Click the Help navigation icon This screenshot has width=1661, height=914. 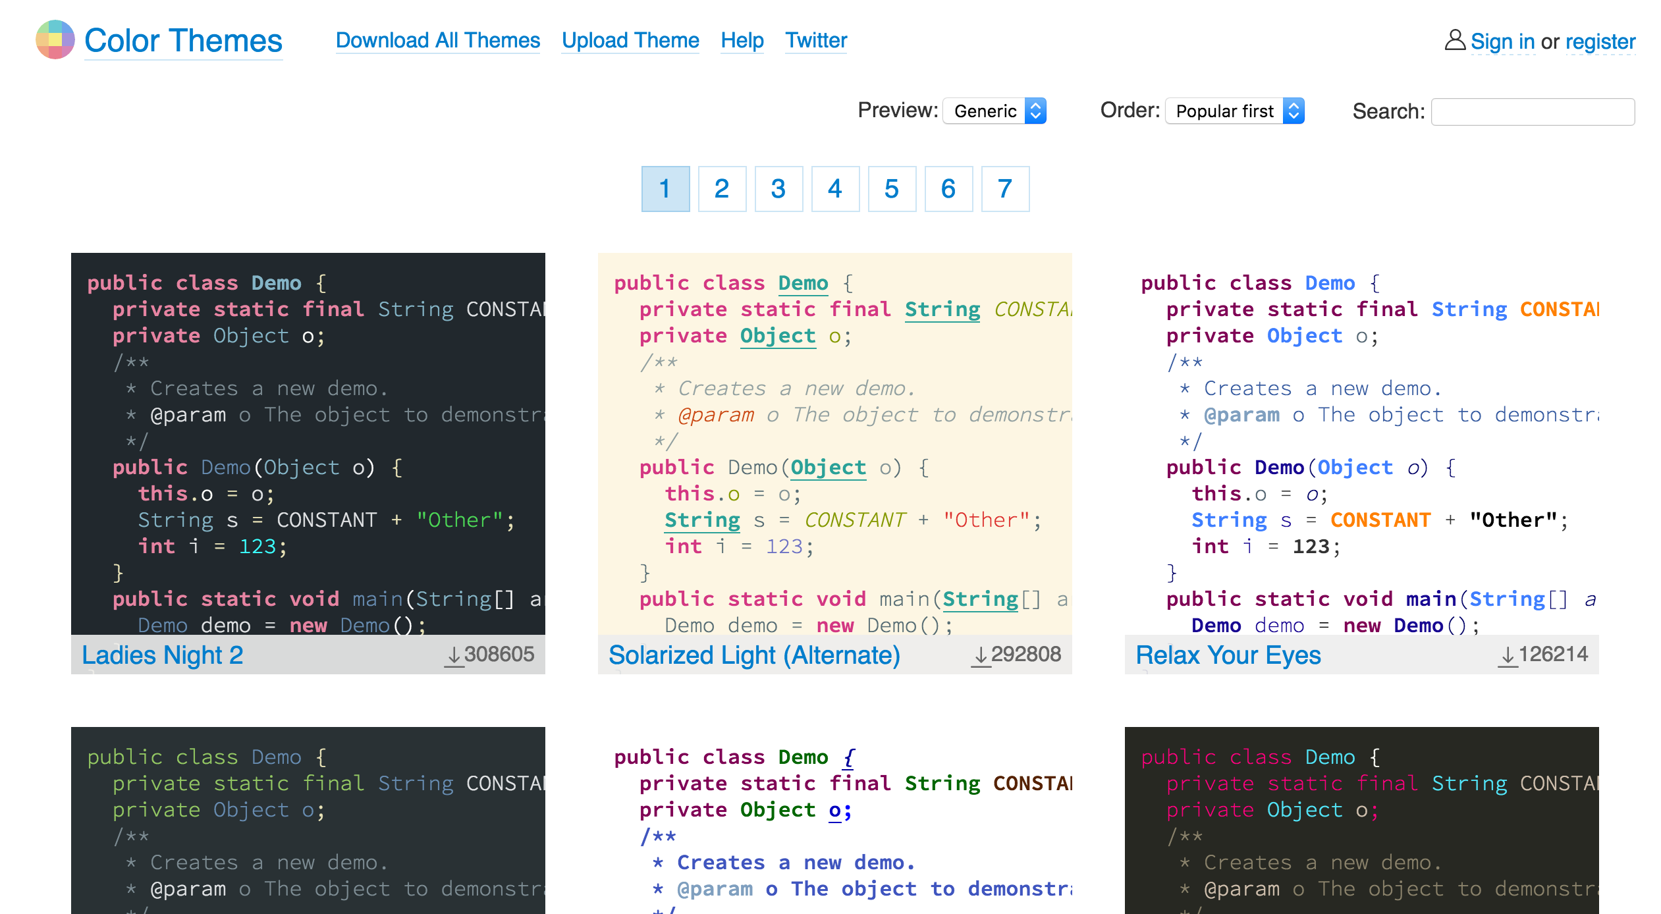click(x=742, y=40)
